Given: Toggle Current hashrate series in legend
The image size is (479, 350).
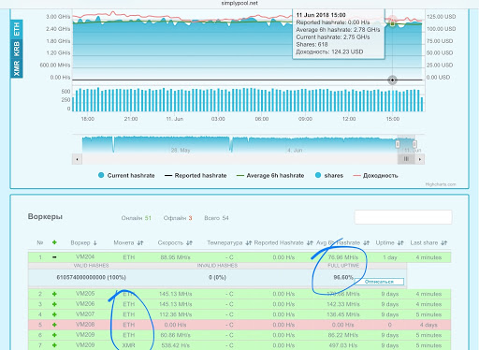Looking at the screenshot, I should tap(126, 175).
